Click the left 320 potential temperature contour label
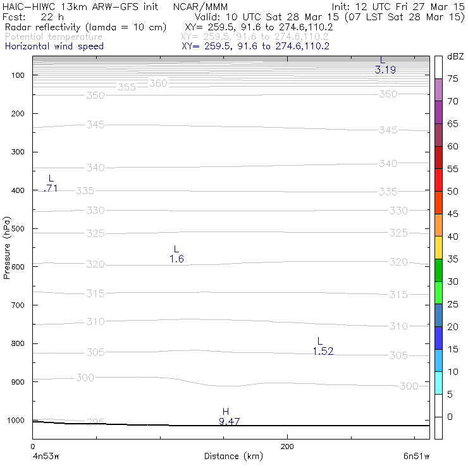468x468 pixels. click(95, 264)
